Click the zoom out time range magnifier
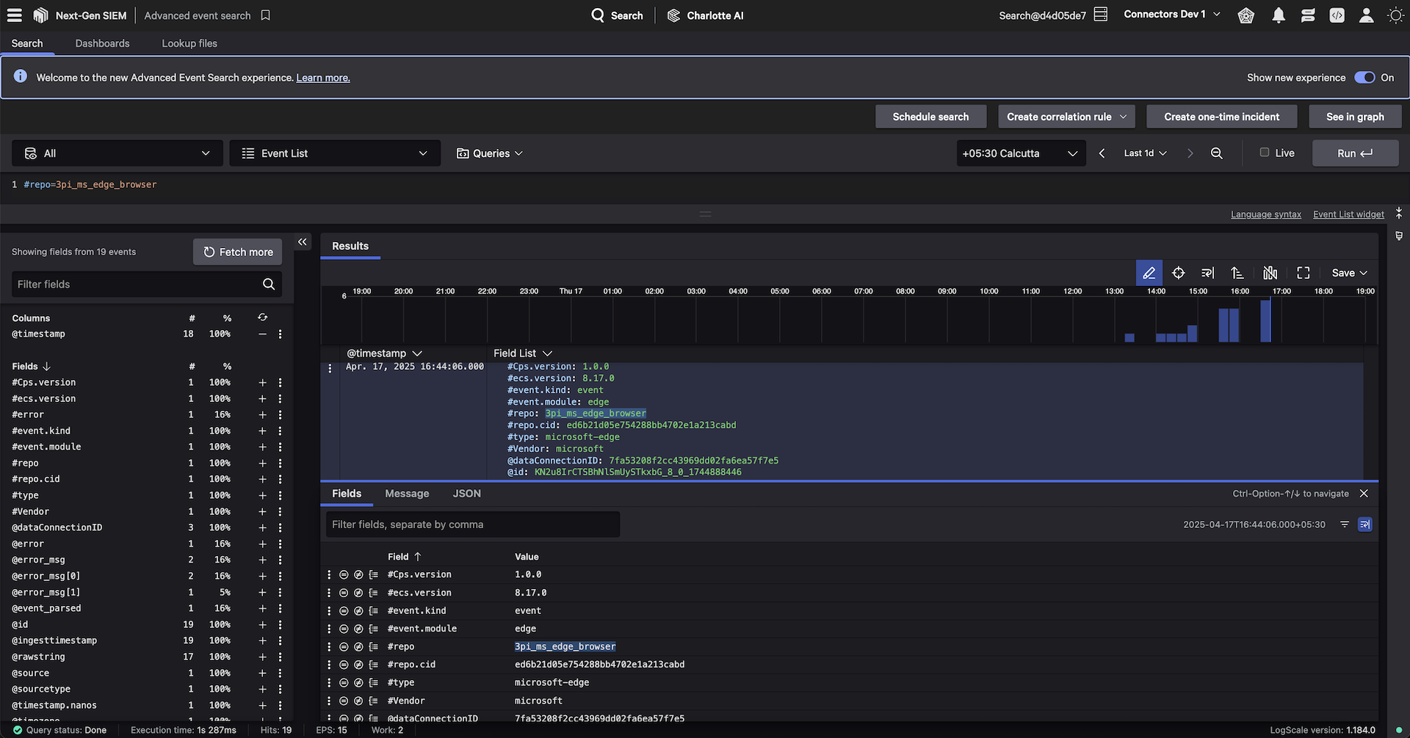This screenshot has height=738, width=1410. tap(1217, 153)
